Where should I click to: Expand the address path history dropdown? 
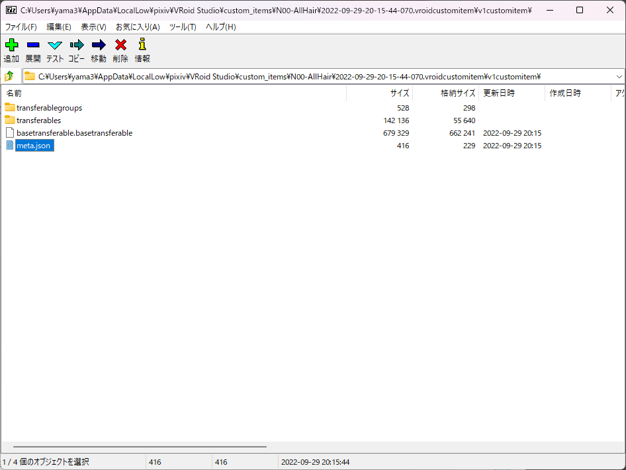pyautogui.click(x=619, y=76)
